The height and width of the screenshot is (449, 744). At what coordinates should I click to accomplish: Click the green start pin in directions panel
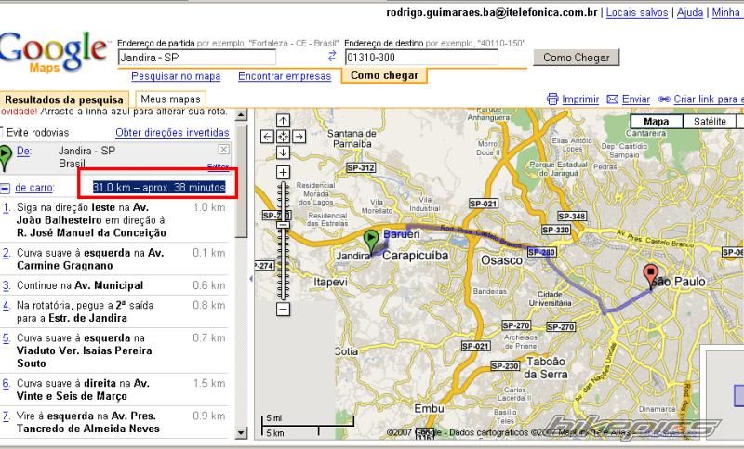[6, 157]
